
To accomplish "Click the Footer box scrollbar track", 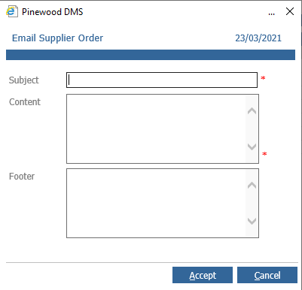I will [x=252, y=203].
